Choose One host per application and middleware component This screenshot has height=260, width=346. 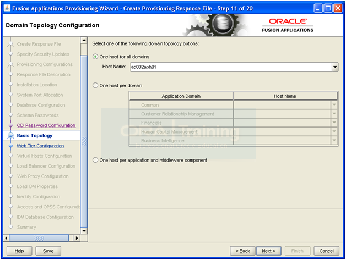click(x=95, y=160)
